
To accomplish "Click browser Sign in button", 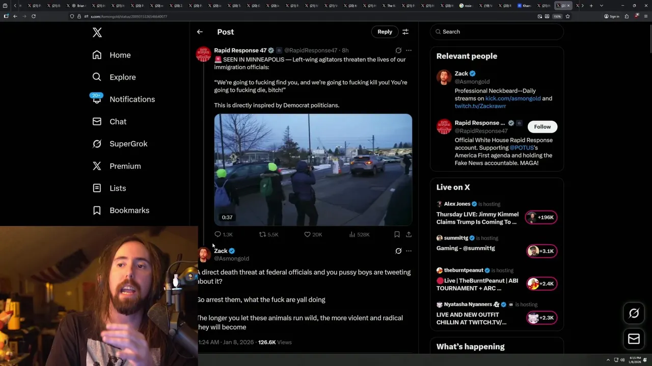I will [x=612, y=16].
